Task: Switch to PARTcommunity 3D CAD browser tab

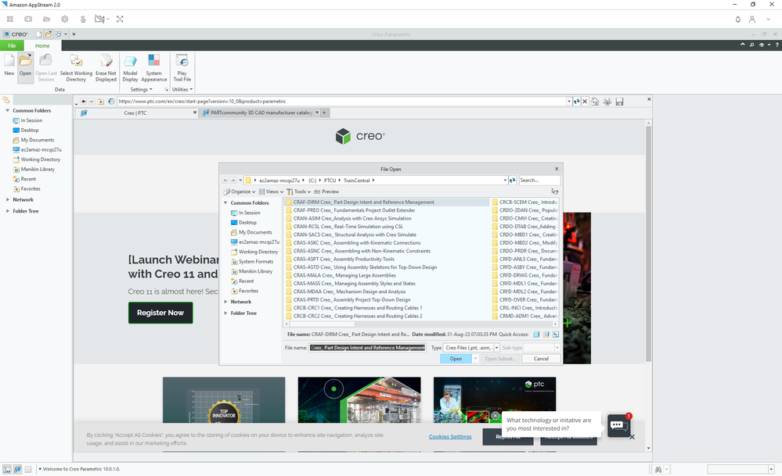Action: click(261, 113)
